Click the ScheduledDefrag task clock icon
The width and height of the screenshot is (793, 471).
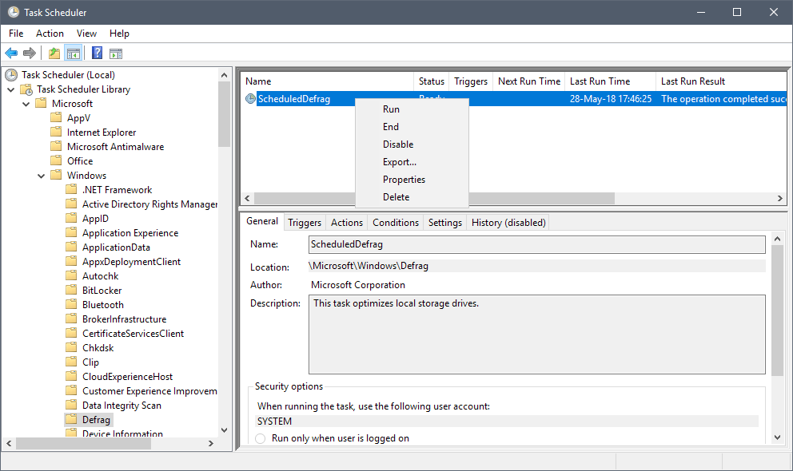[x=250, y=99]
